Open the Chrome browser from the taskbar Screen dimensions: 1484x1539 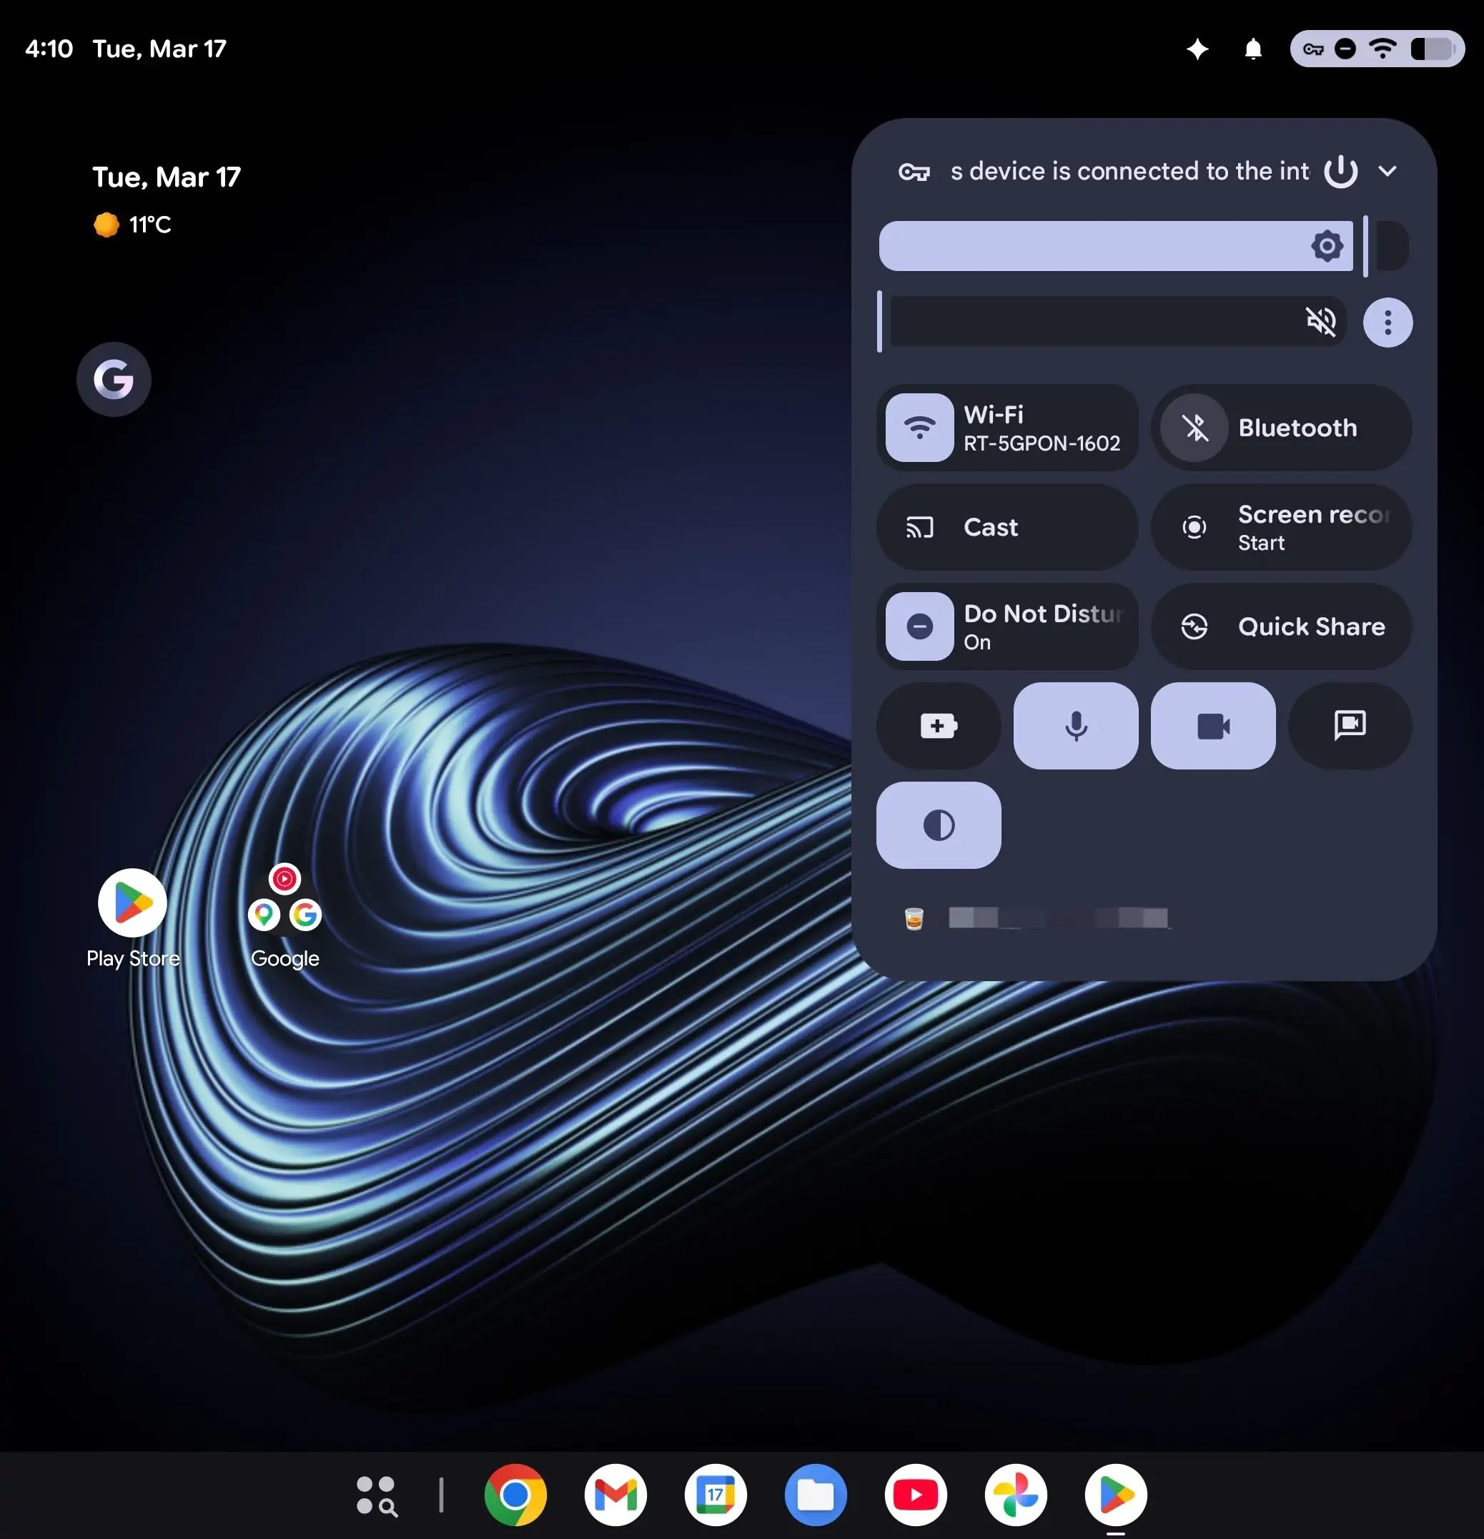click(515, 1494)
